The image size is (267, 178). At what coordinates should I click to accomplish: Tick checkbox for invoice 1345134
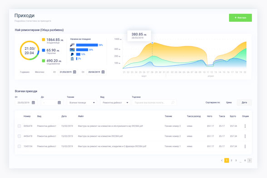[19, 146]
